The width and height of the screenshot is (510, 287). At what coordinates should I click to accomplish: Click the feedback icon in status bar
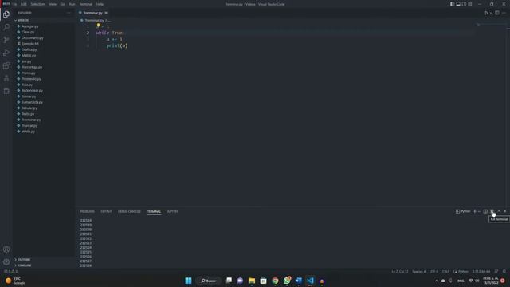[x=496, y=271]
